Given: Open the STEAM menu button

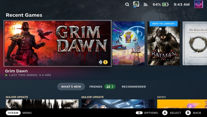Looking at the screenshot, I should 13,113.
